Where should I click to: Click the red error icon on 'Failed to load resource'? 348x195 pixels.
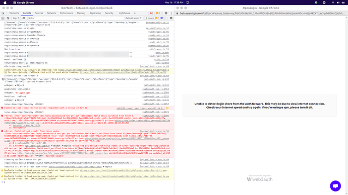(2, 108)
